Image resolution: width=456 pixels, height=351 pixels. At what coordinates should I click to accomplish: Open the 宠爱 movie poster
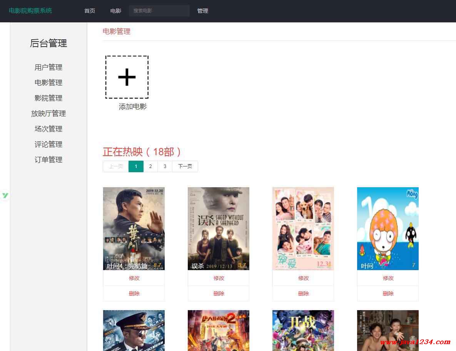click(x=303, y=228)
